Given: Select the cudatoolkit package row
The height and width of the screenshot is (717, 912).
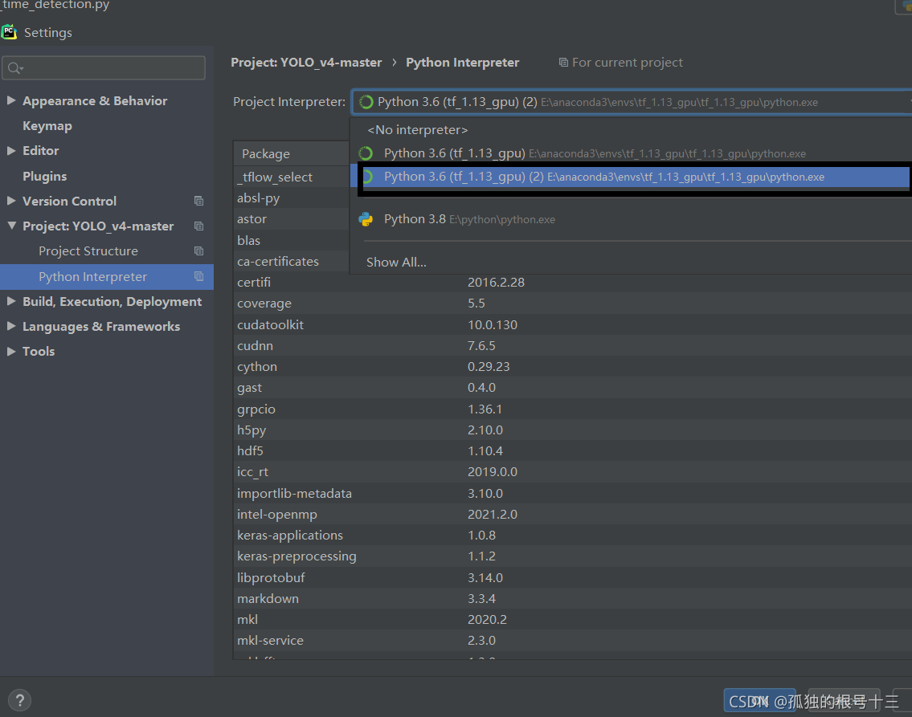Looking at the screenshot, I should point(573,325).
